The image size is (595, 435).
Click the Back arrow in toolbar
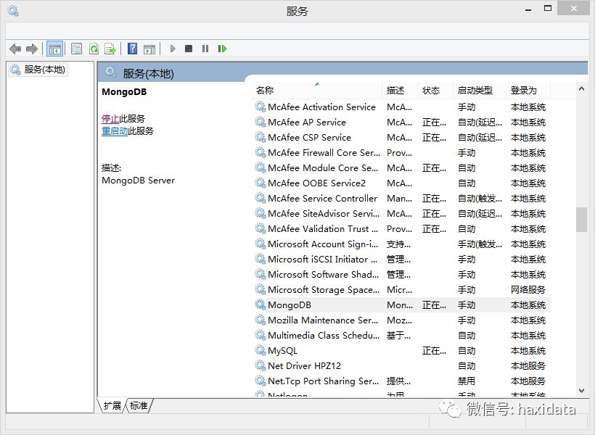(15, 49)
